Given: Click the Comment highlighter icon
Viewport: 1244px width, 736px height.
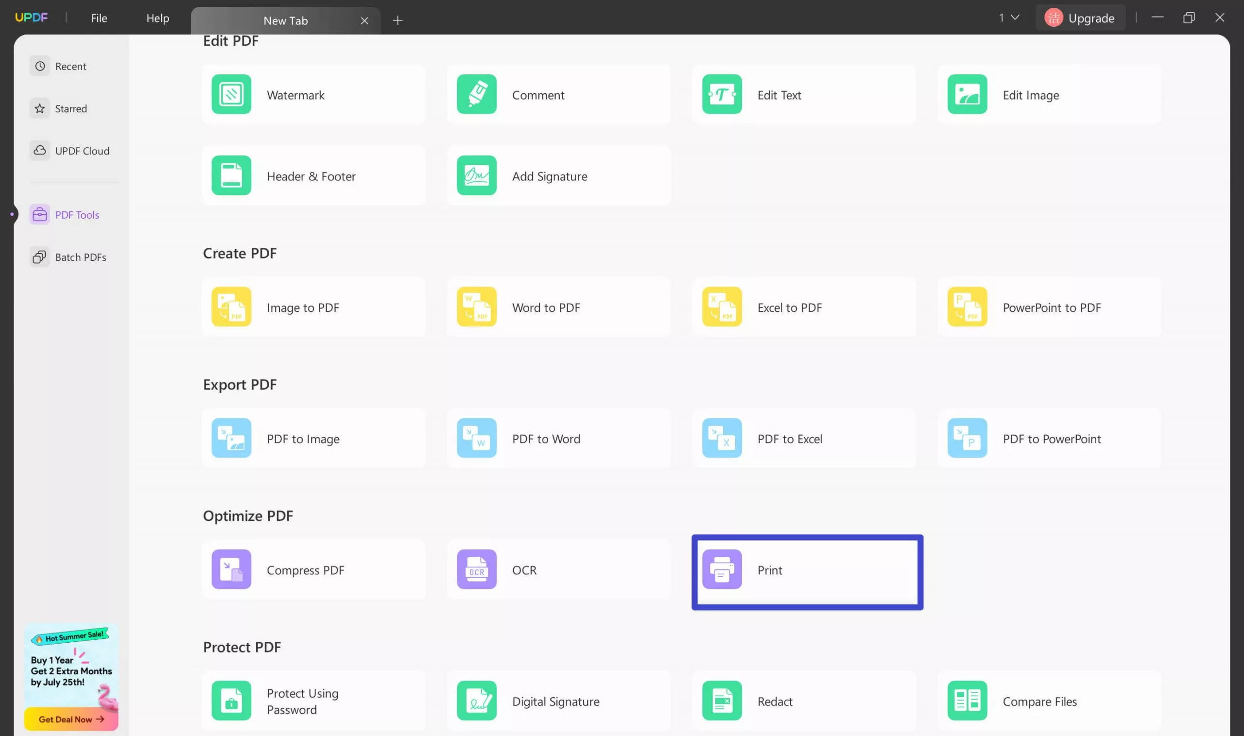Looking at the screenshot, I should pos(476,94).
